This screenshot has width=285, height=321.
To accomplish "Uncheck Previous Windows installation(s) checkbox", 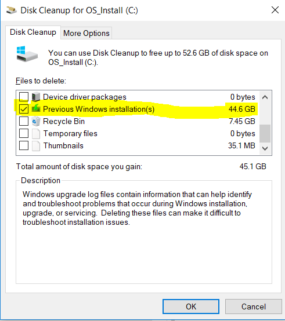I will click(x=24, y=109).
